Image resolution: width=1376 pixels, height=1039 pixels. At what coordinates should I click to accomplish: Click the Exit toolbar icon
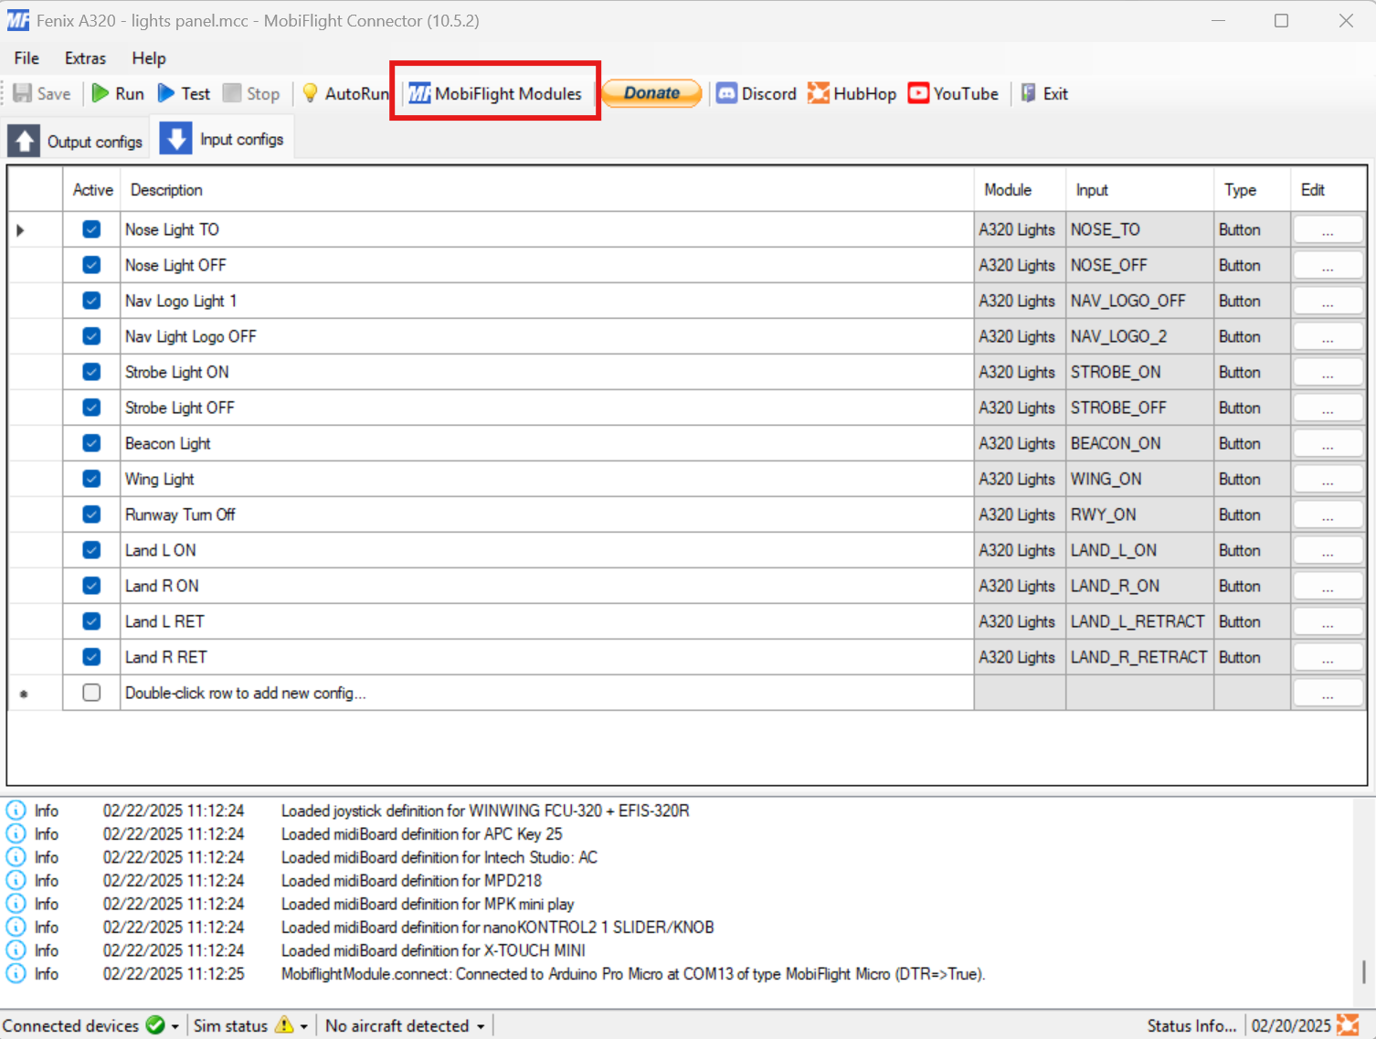[x=1029, y=93]
